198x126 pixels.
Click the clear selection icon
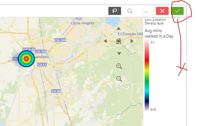click(145, 11)
